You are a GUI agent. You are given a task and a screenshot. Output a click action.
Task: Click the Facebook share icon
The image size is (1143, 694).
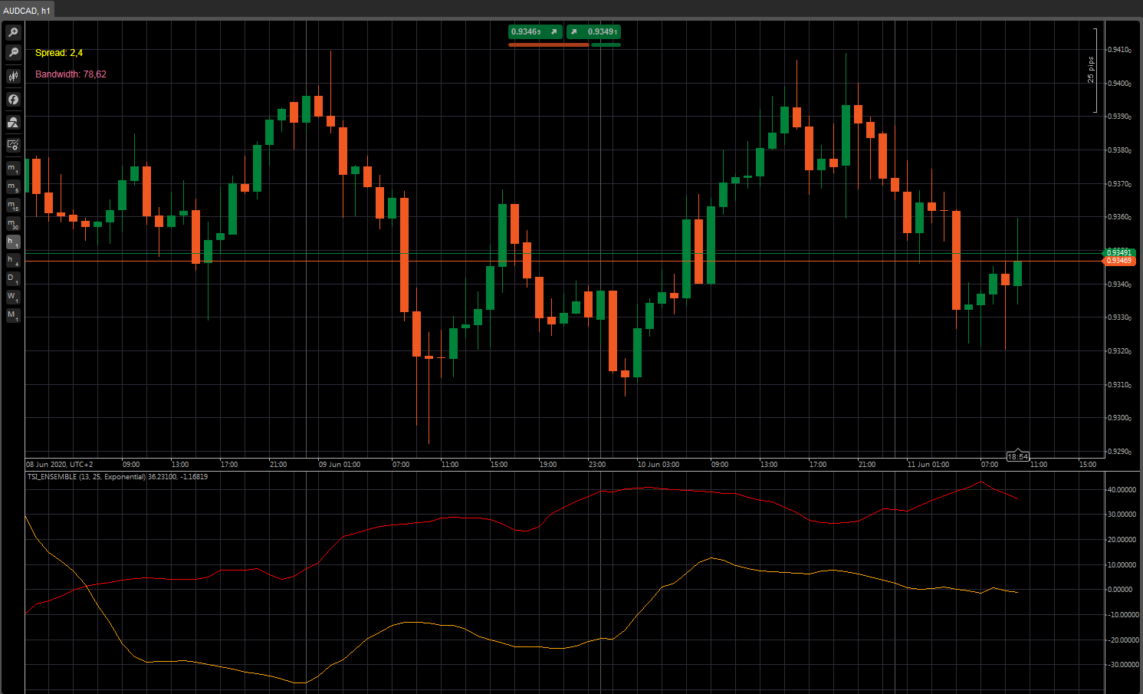point(13,99)
